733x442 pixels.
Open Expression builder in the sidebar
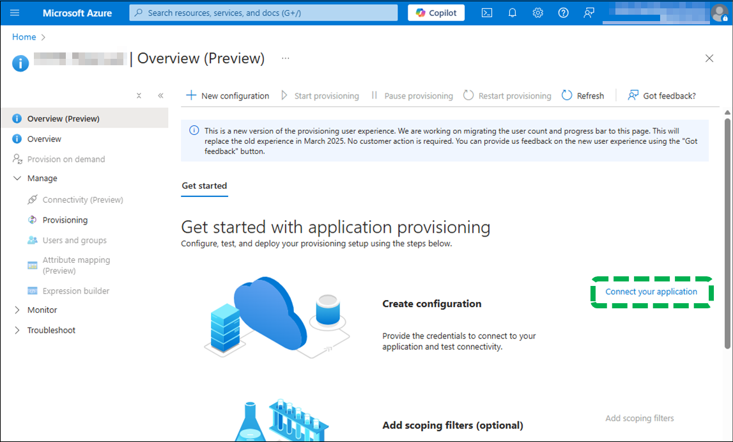tap(76, 290)
